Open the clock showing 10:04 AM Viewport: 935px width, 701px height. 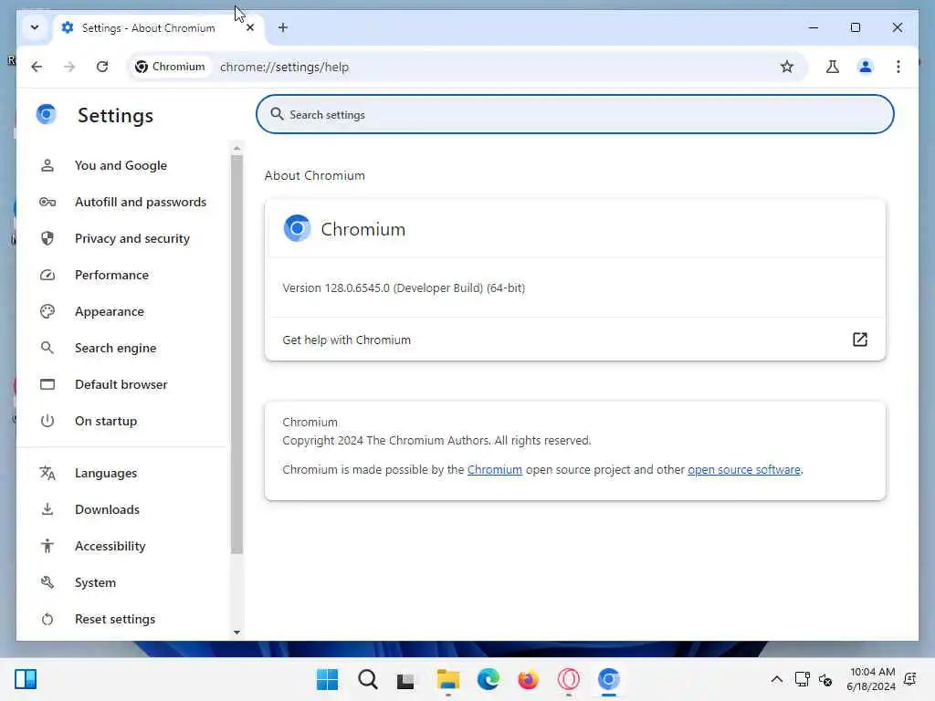871,679
